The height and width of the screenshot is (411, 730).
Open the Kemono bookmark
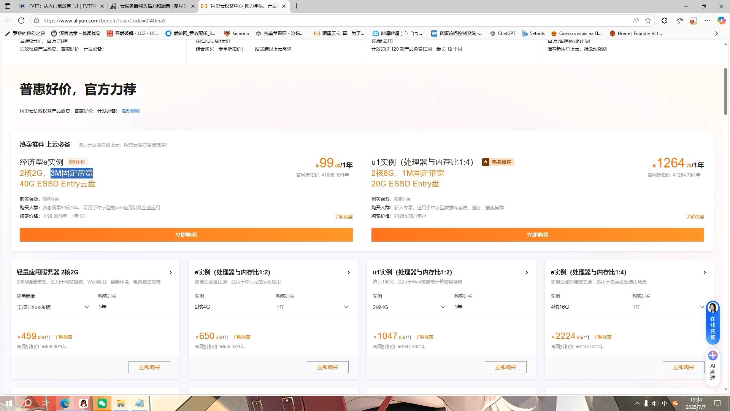click(x=236, y=33)
